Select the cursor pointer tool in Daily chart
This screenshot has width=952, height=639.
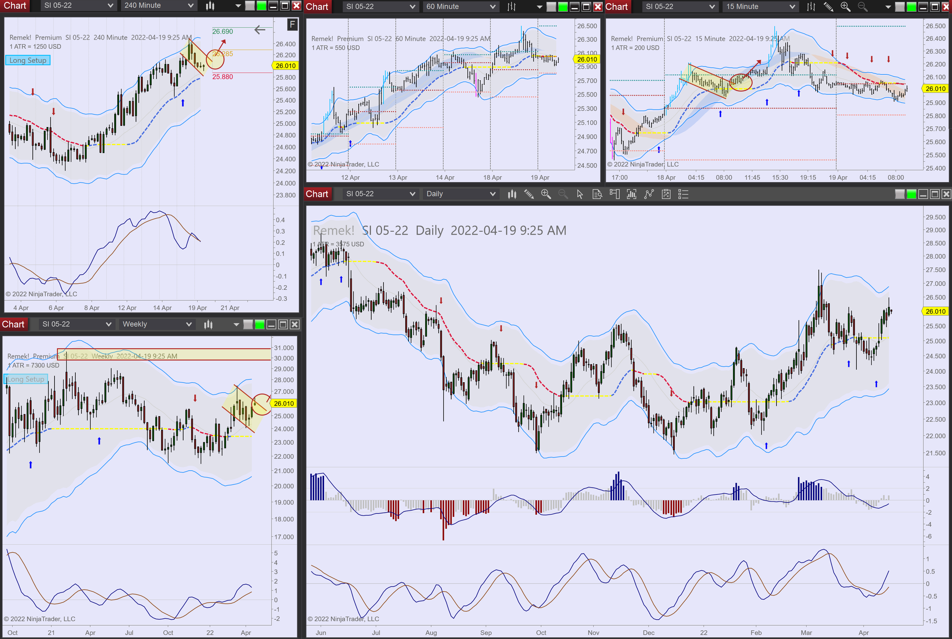click(x=580, y=194)
